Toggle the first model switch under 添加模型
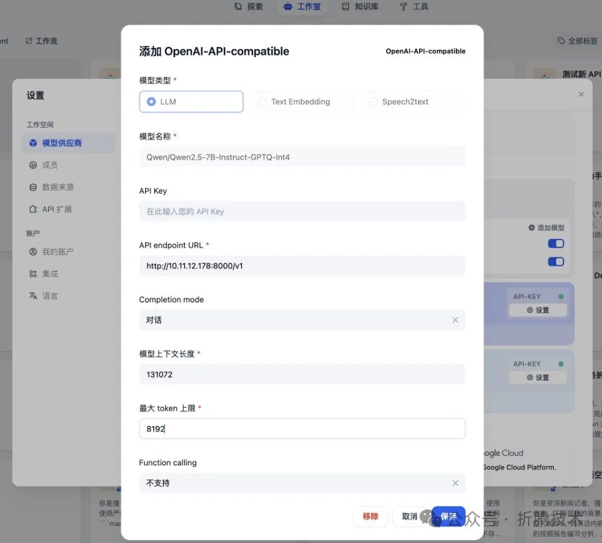602x543 pixels. tap(556, 244)
